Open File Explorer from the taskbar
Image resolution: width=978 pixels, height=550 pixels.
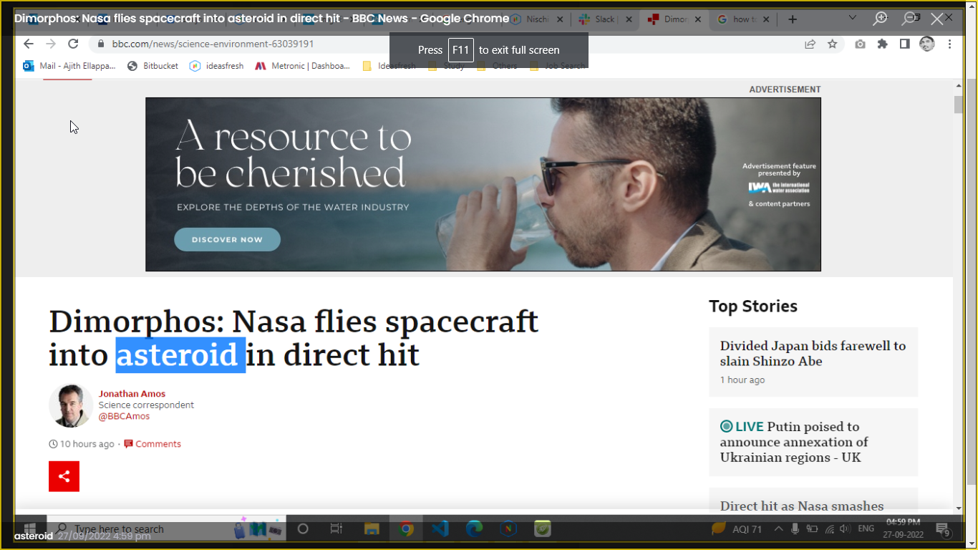click(372, 529)
